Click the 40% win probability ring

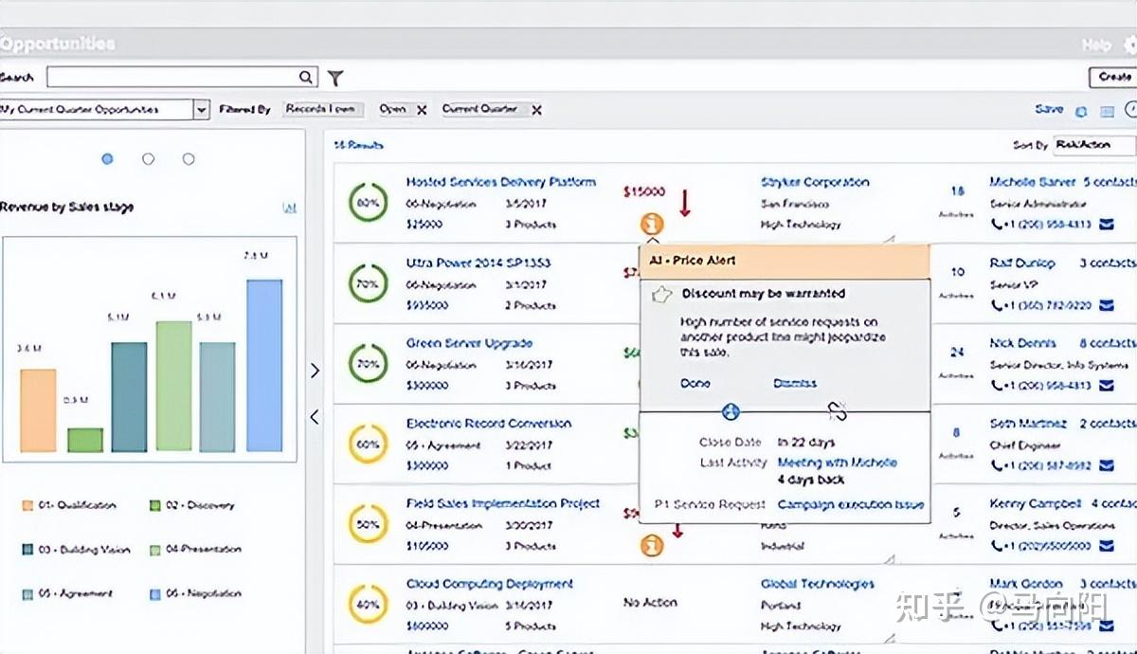[368, 604]
